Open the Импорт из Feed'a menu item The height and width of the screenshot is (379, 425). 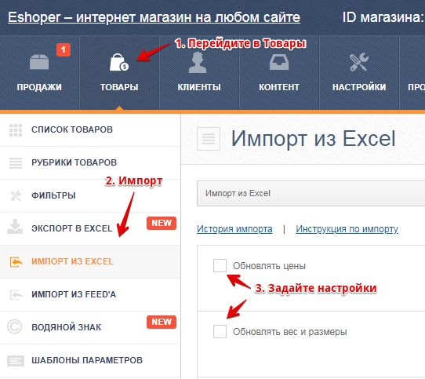pyautogui.click(x=90, y=294)
